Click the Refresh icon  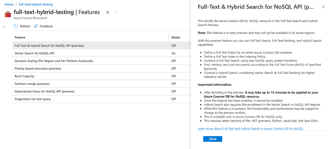16,26
